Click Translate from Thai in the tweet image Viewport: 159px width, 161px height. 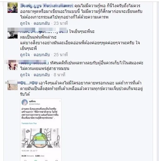point(29,123)
